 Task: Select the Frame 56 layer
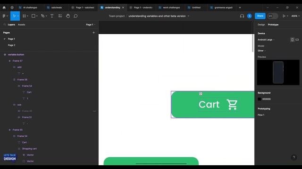[22, 80]
